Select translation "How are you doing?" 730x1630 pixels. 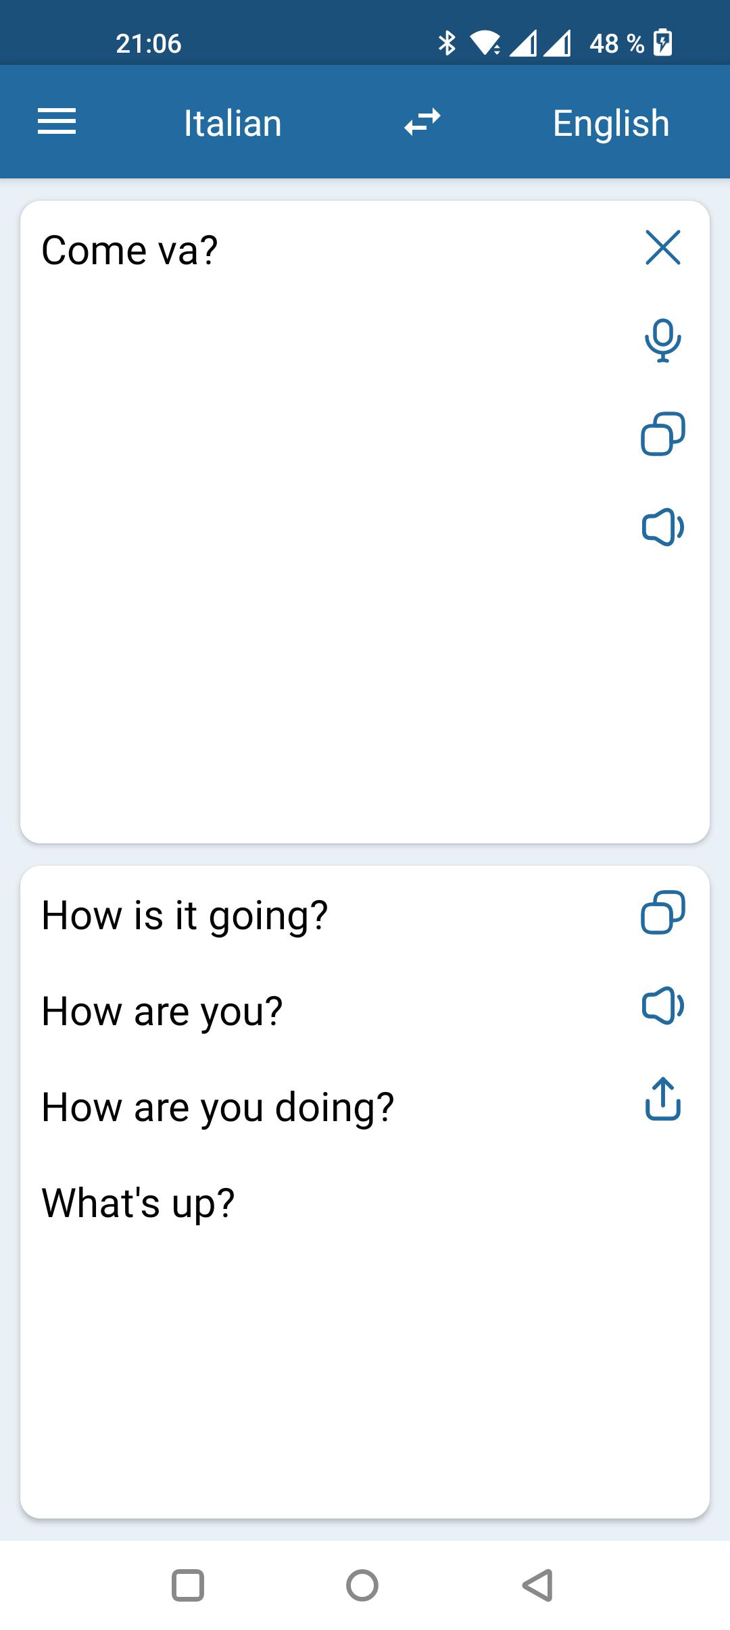[218, 1108]
